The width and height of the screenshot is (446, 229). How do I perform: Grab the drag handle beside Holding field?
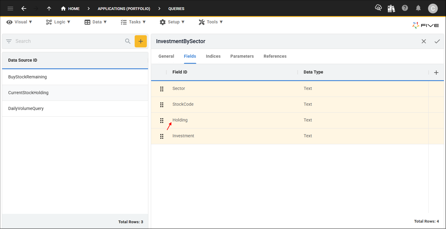click(x=162, y=121)
